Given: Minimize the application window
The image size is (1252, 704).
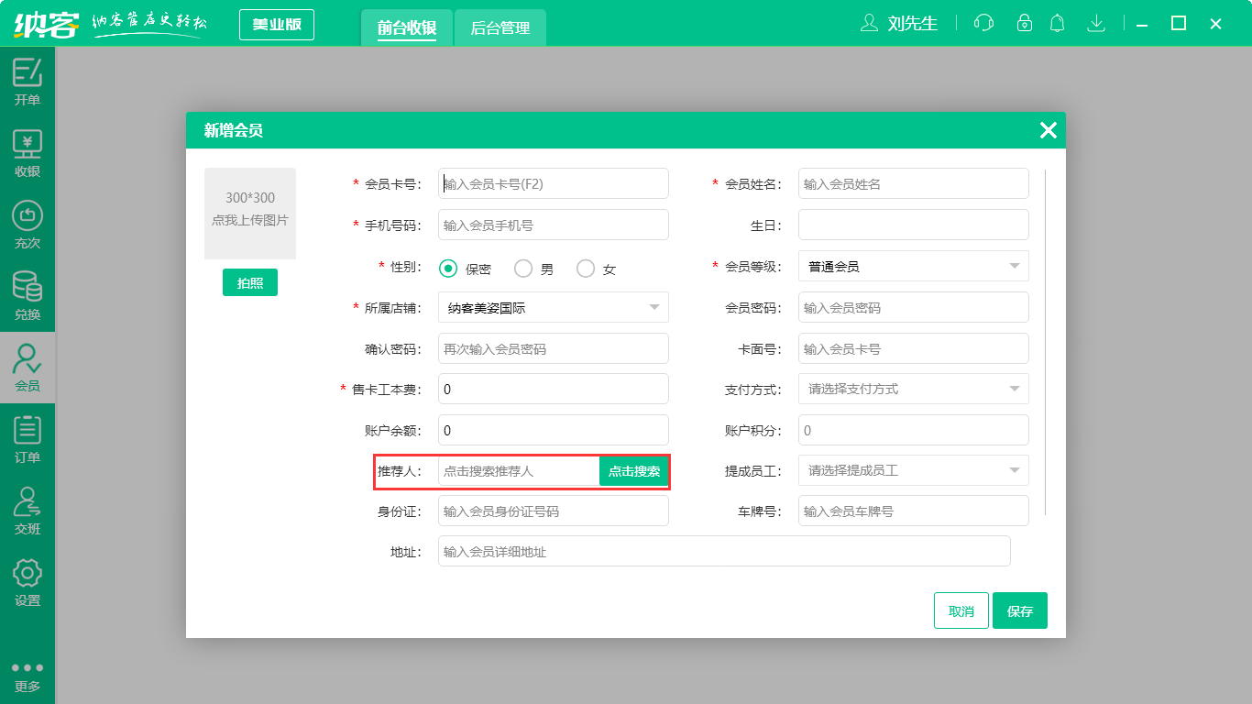Looking at the screenshot, I should click(x=1142, y=24).
